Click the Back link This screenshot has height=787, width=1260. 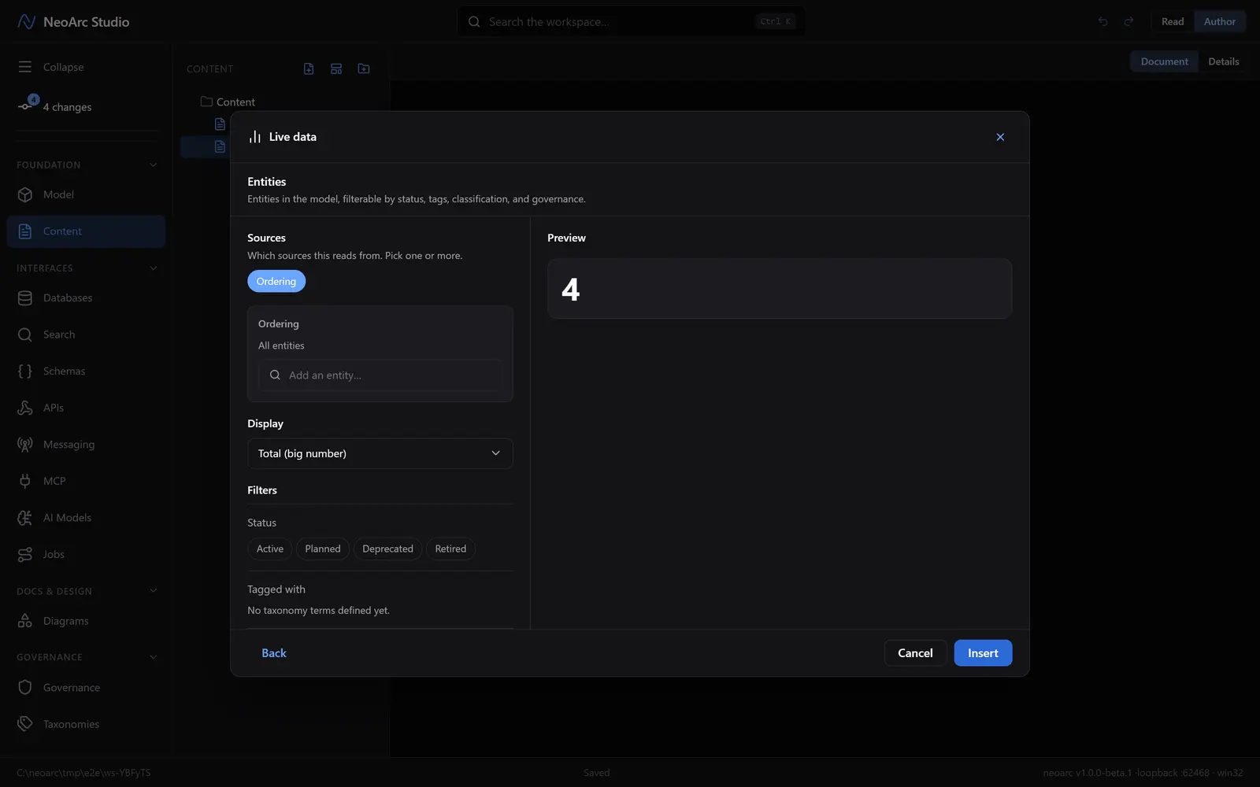coord(274,653)
